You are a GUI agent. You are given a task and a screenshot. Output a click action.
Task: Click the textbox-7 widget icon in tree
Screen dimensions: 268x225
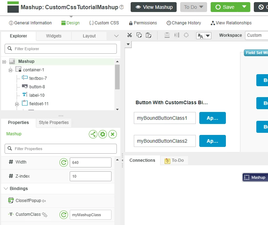[x=25, y=78]
